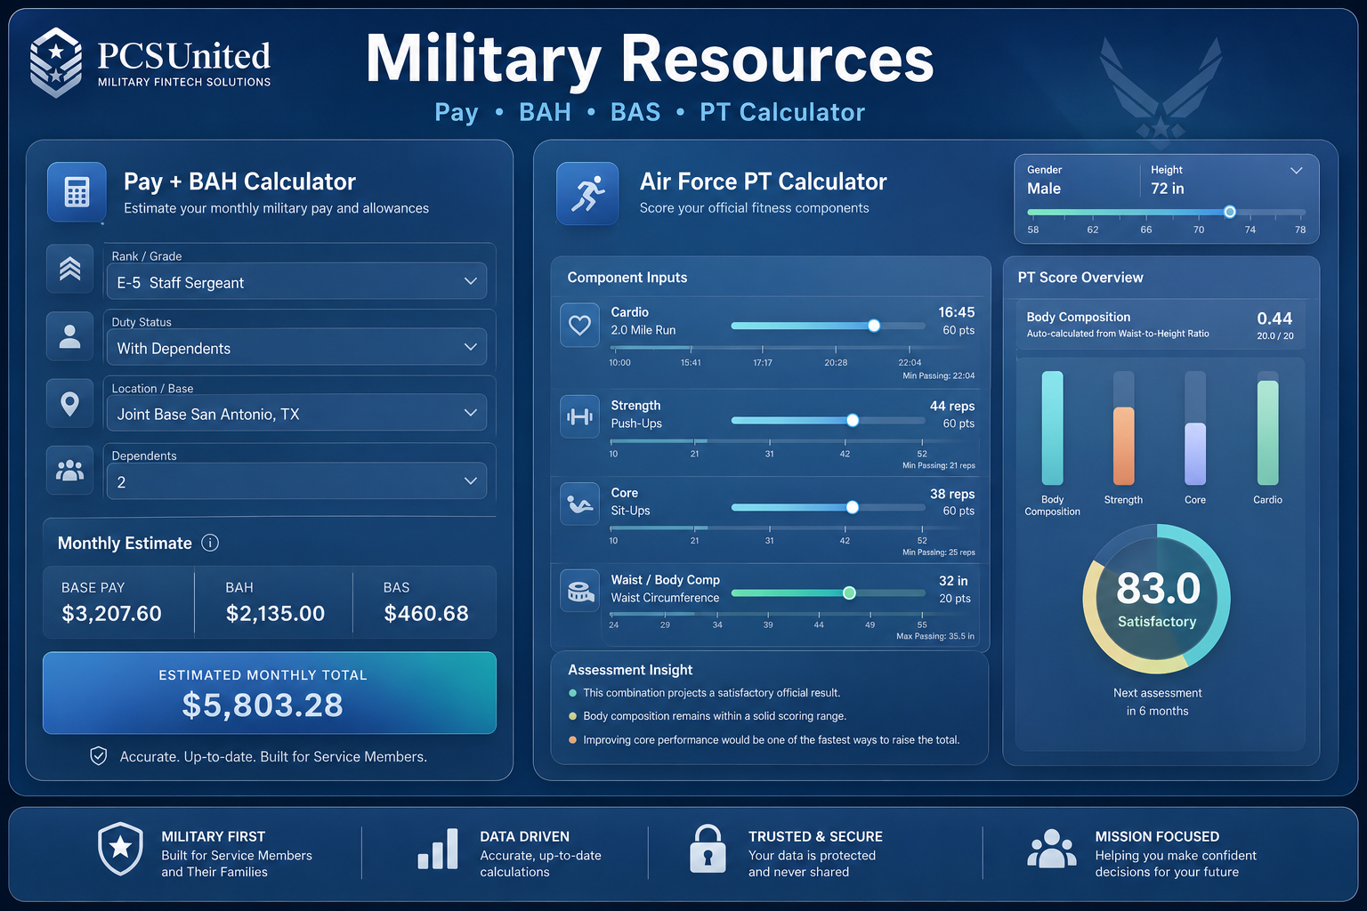
Task: Click the 83.0 Satisfactory score ring
Action: [1157, 599]
